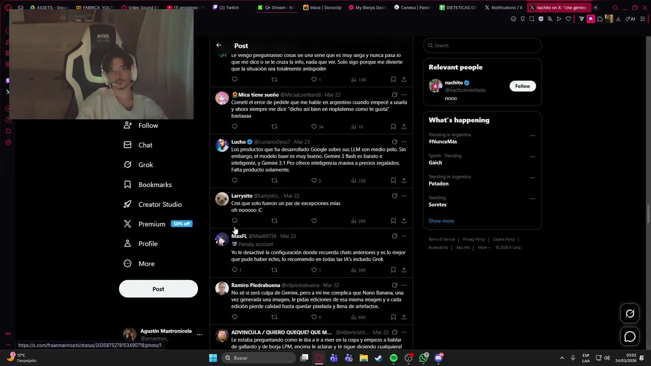Bookmark MaxFL's post
Image resolution: width=651 pixels, height=366 pixels.
(x=393, y=270)
